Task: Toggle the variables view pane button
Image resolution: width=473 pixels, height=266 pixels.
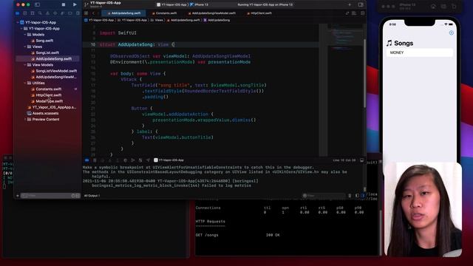Action: [x=357, y=196]
